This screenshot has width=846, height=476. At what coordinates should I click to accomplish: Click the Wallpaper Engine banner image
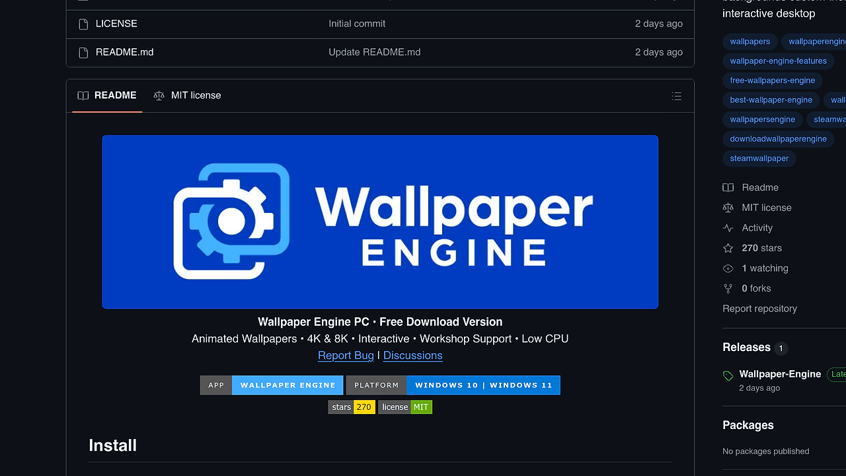pos(380,222)
